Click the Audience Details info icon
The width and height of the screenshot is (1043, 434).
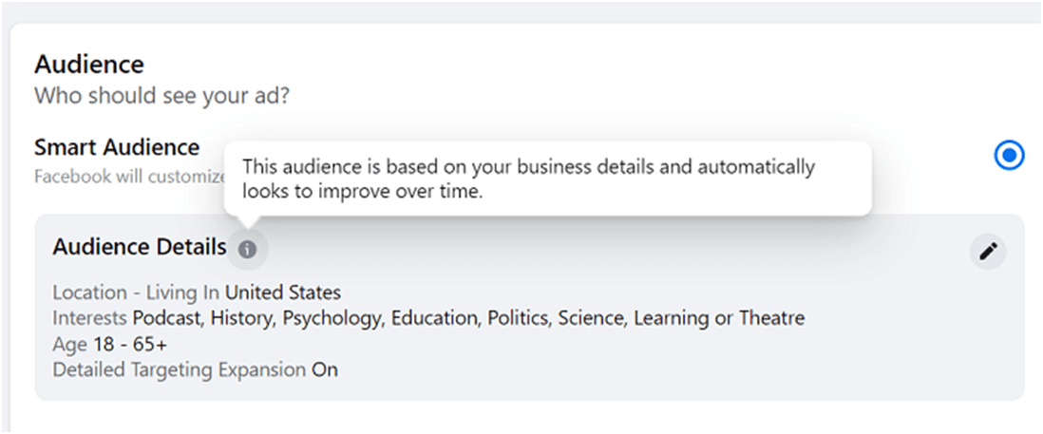247,250
